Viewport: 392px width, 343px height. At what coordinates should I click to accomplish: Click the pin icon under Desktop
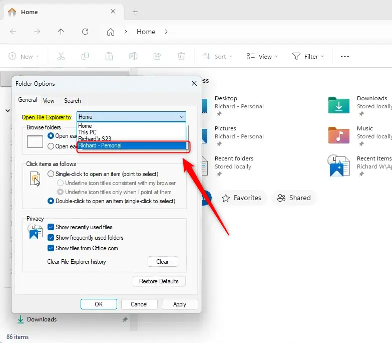click(219, 114)
